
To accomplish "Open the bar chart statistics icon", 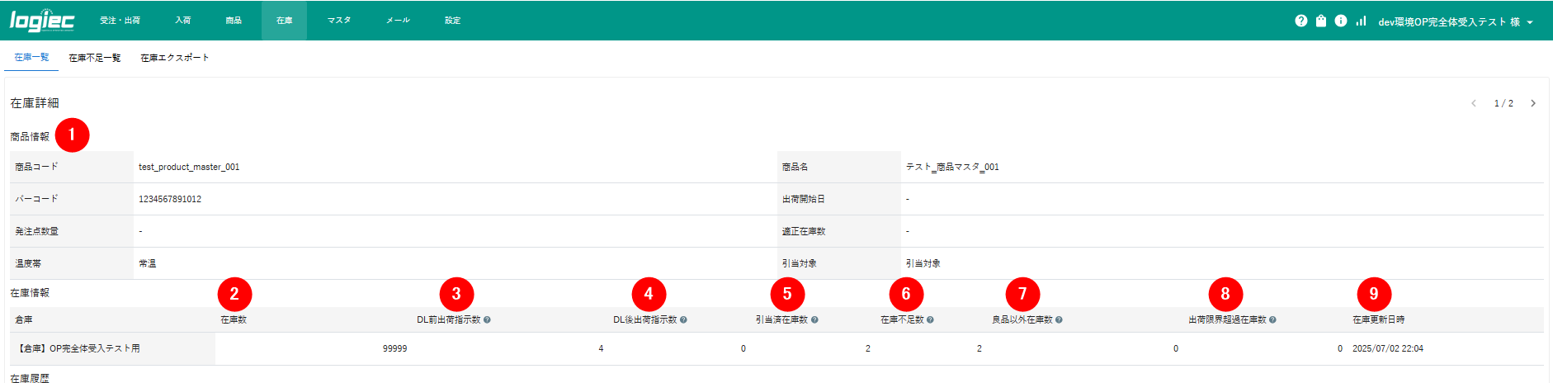I will click(x=1361, y=21).
